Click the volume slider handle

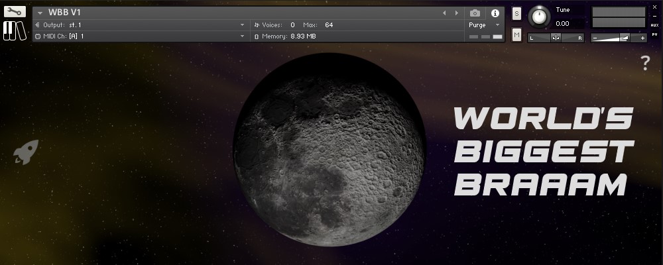click(x=624, y=38)
